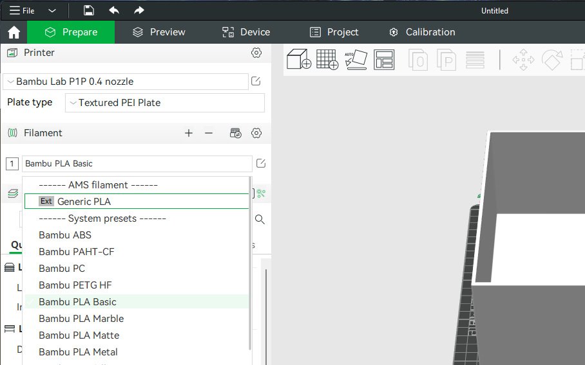
Task: Click the variable layer height icon
Action: pos(475,60)
